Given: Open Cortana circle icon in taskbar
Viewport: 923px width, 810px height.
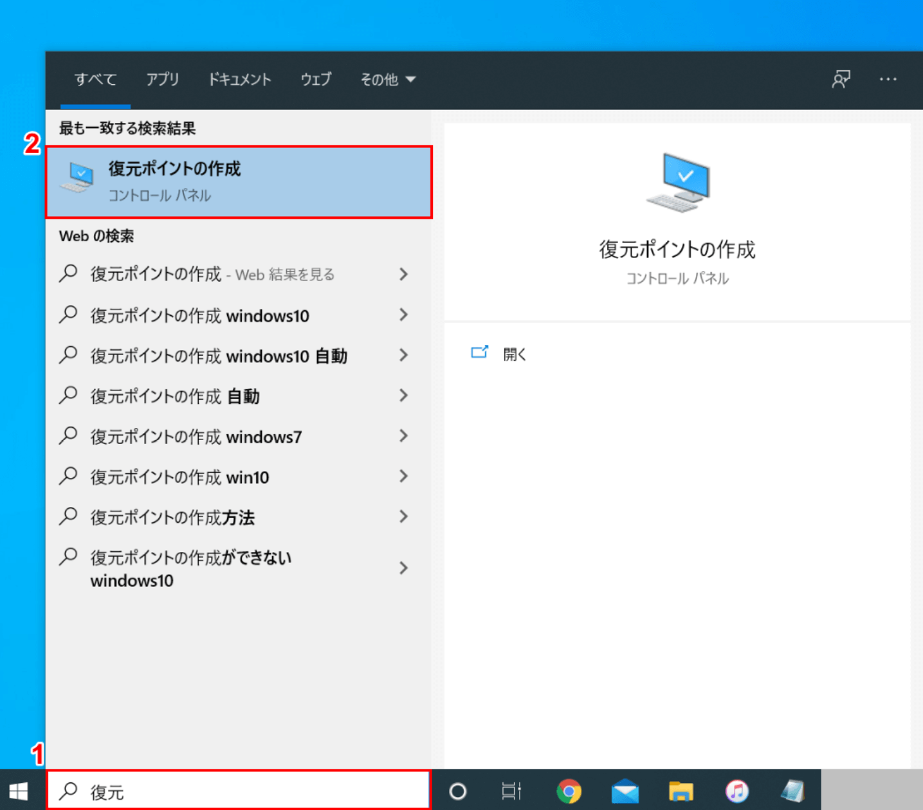Looking at the screenshot, I should coord(457,791).
